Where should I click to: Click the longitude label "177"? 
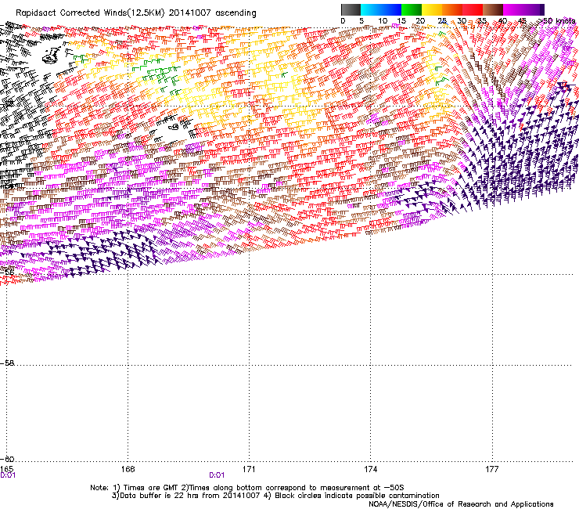(x=492, y=469)
